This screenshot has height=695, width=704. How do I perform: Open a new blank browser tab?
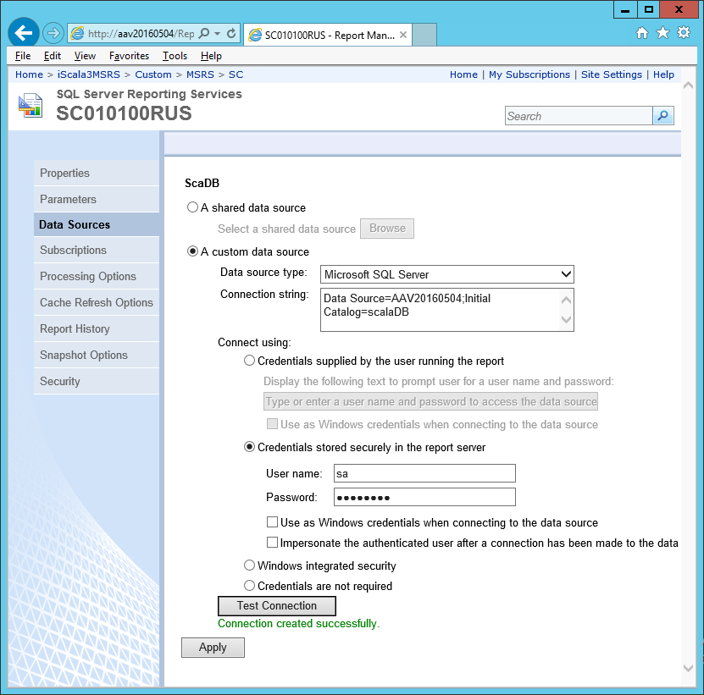tap(424, 35)
